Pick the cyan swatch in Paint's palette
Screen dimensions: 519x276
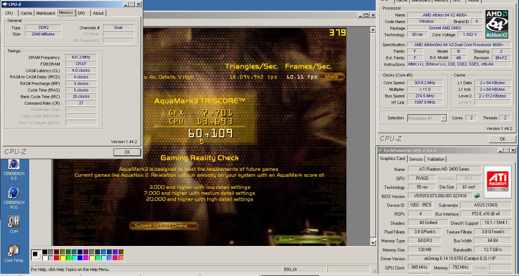(x=74, y=258)
